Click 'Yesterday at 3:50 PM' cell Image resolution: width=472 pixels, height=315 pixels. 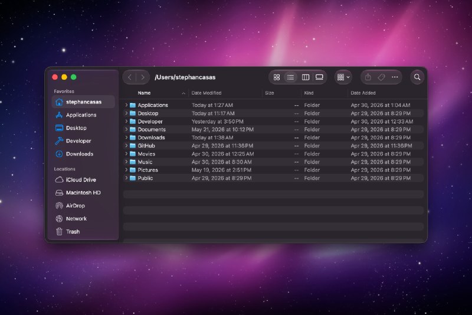click(x=217, y=121)
